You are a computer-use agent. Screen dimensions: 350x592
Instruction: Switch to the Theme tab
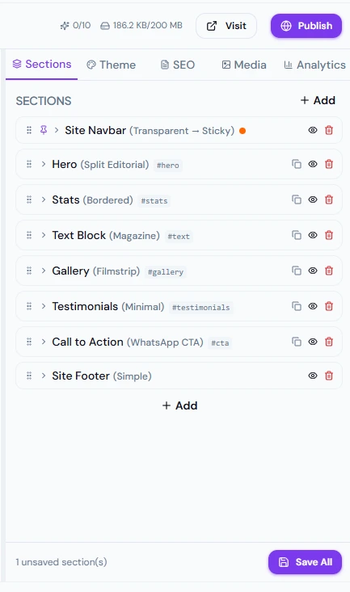(111, 65)
